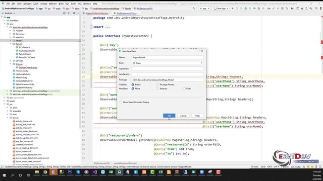Click the Search Everywhere magnifier icon in toolbar
The width and height of the screenshot is (323, 181).
point(316,9)
